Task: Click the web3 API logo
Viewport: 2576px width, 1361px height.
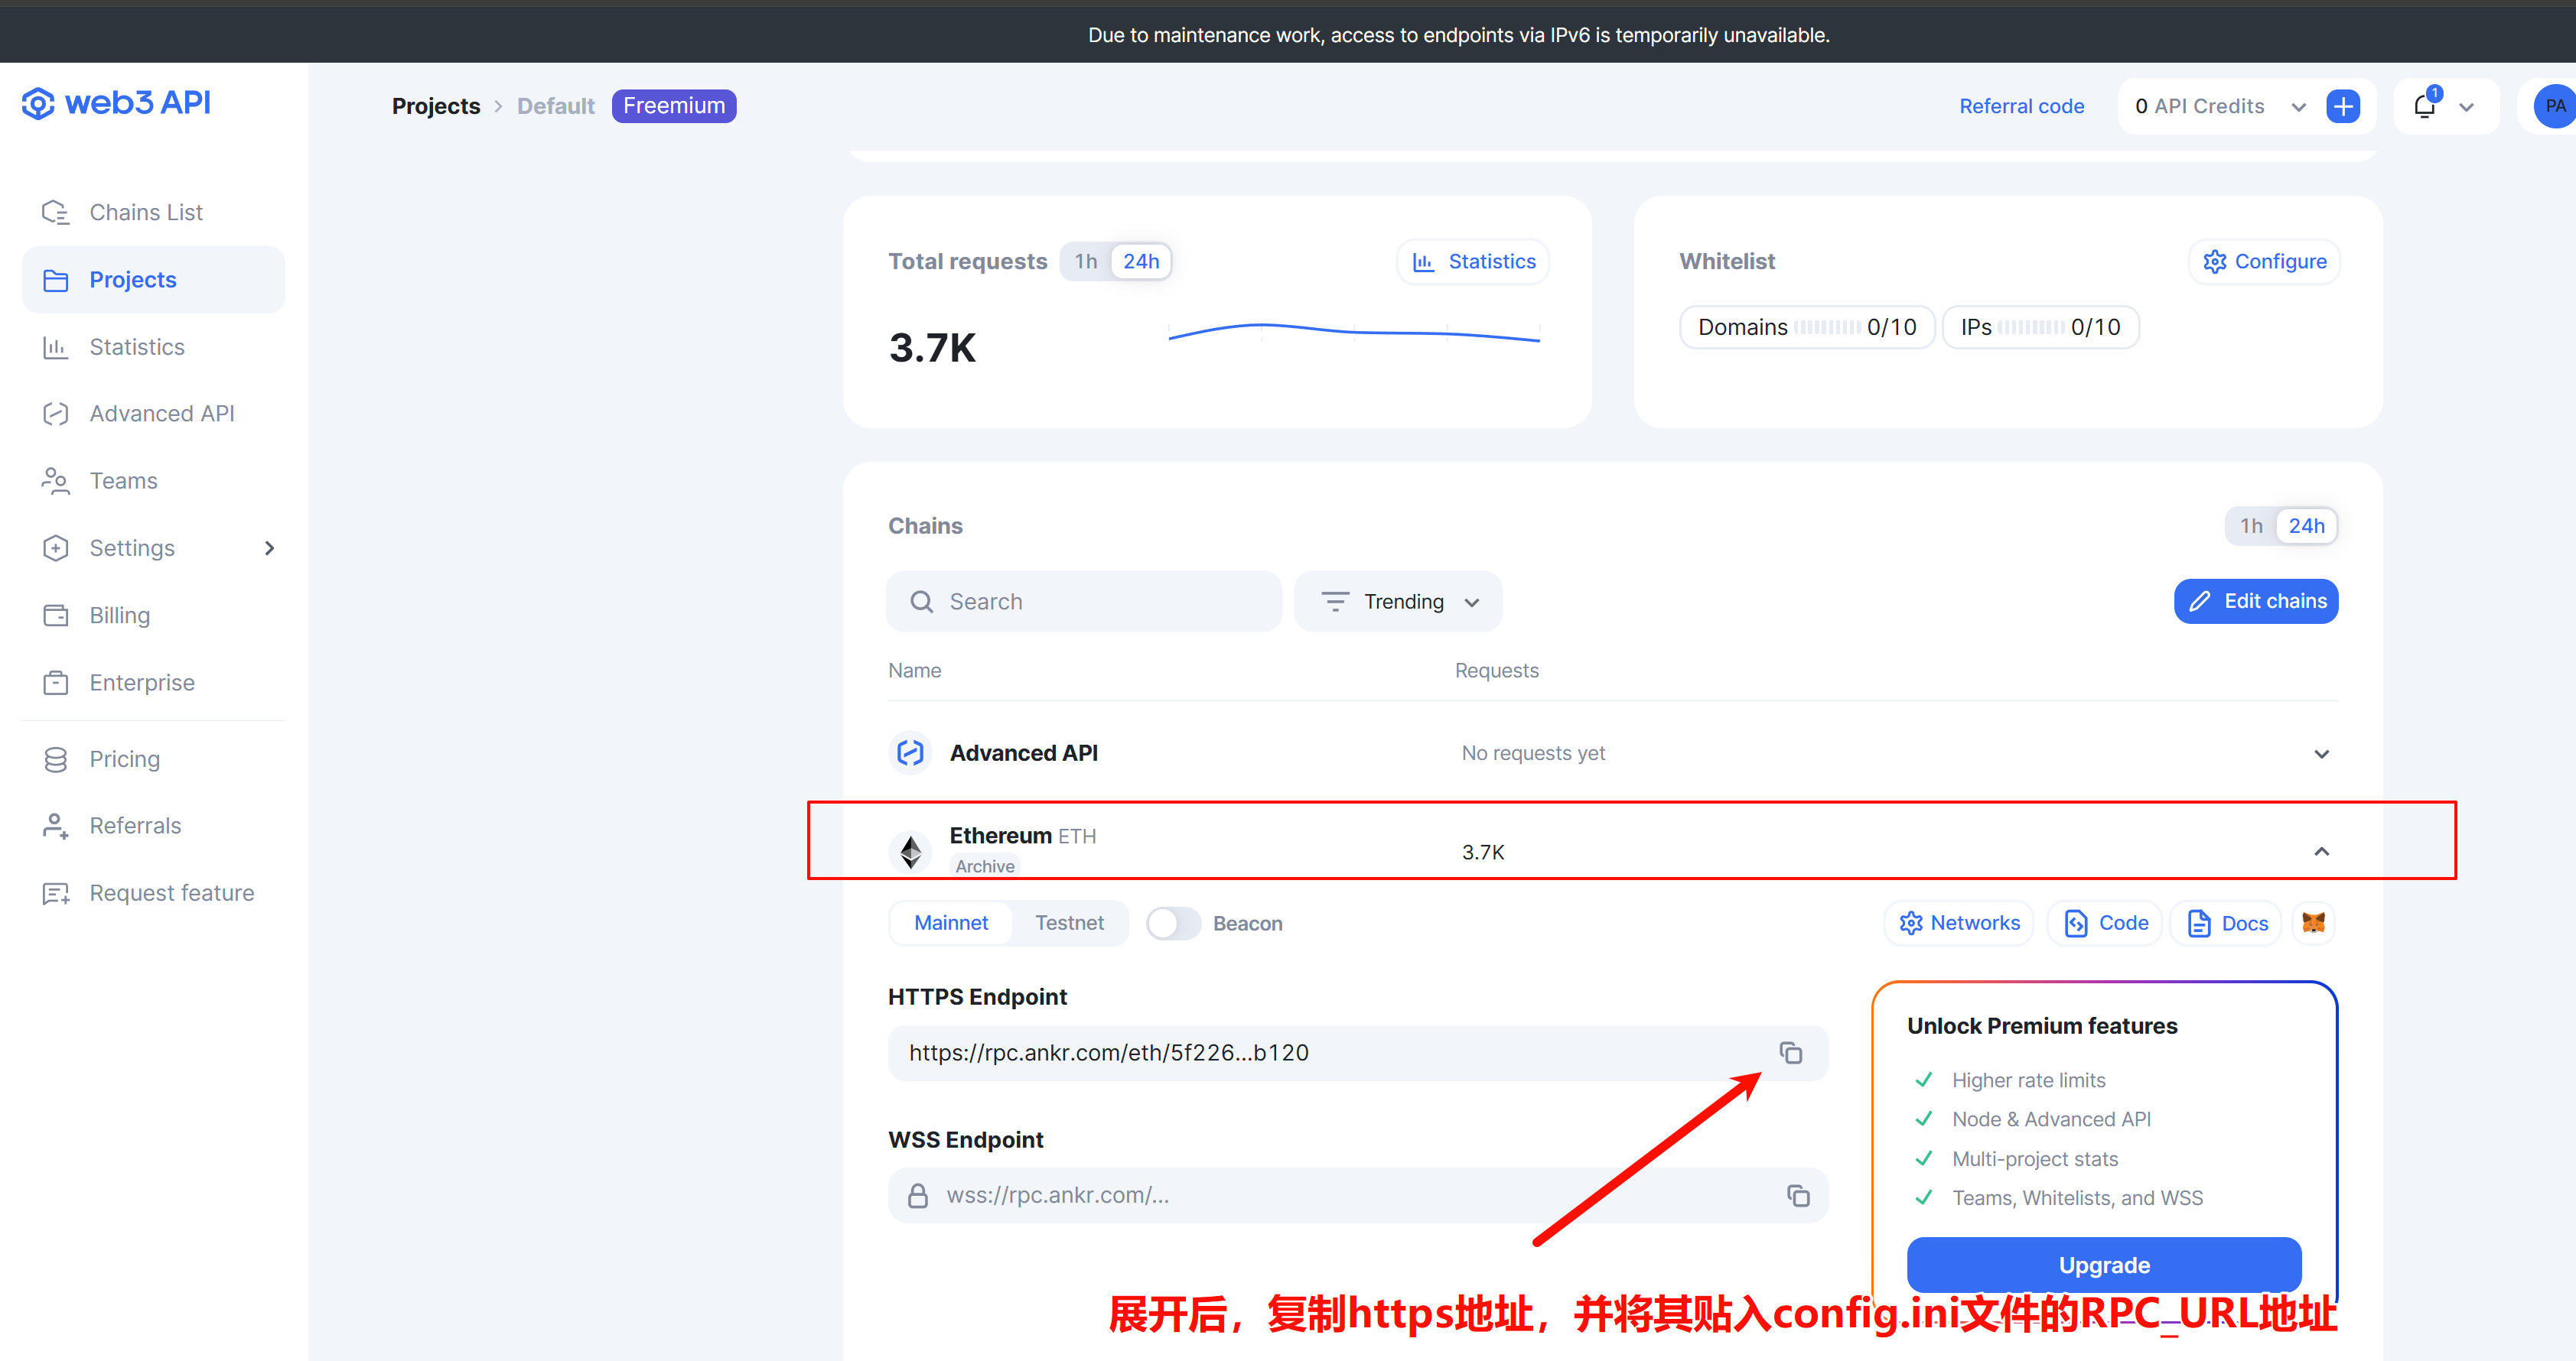Action: click(x=116, y=103)
